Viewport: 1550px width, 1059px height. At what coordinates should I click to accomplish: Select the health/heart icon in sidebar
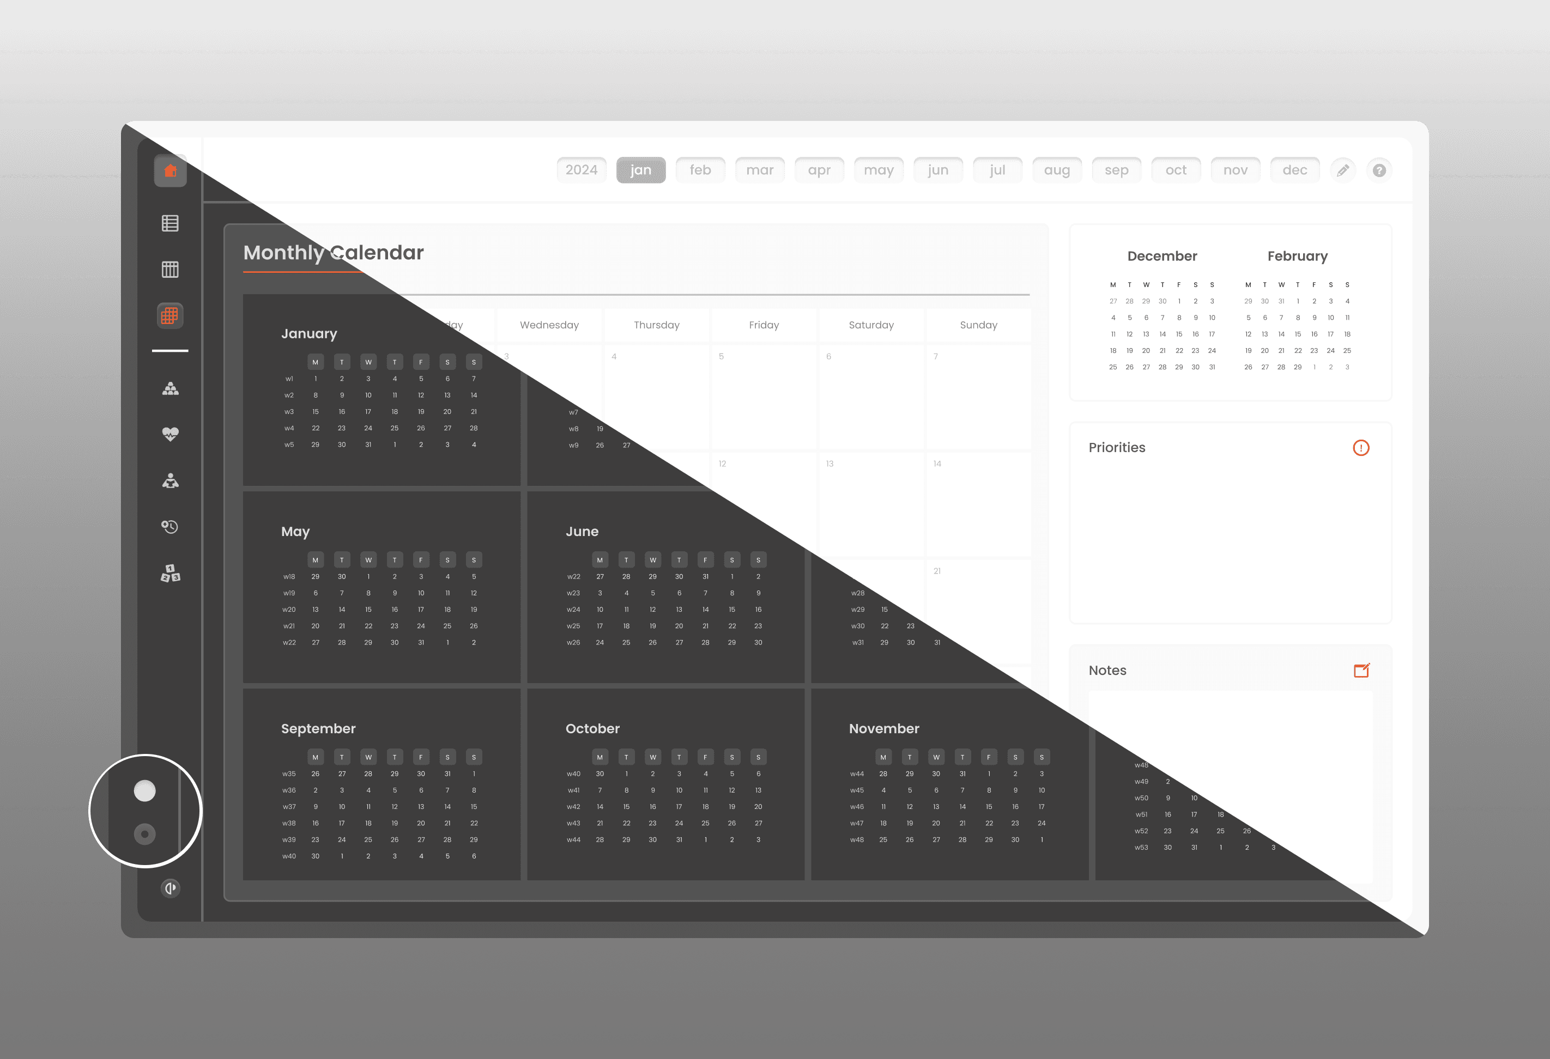(169, 434)
